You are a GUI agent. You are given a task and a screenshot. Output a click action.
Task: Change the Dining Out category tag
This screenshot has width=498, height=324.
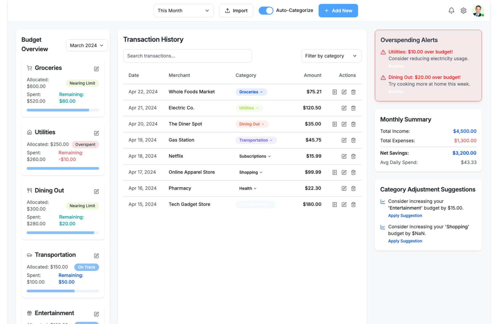[252, 124]
